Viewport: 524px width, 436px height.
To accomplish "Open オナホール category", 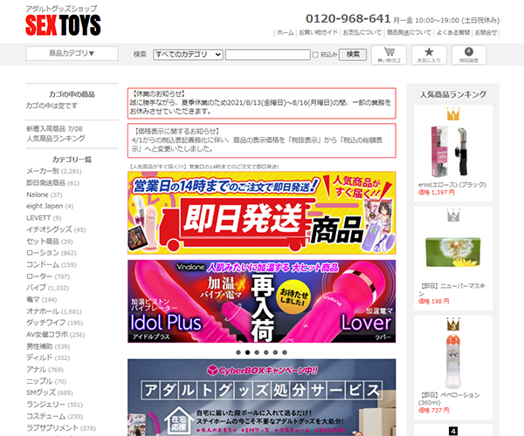I will (x=43, y=311).
